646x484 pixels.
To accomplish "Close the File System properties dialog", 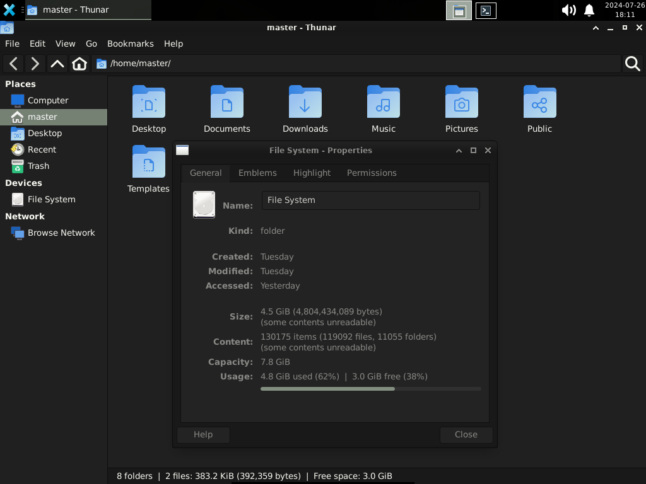I will 466,435.
